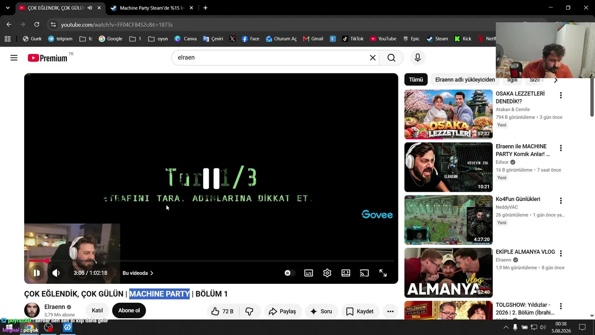
Task: Reload the page
Action: coord(37,24)
